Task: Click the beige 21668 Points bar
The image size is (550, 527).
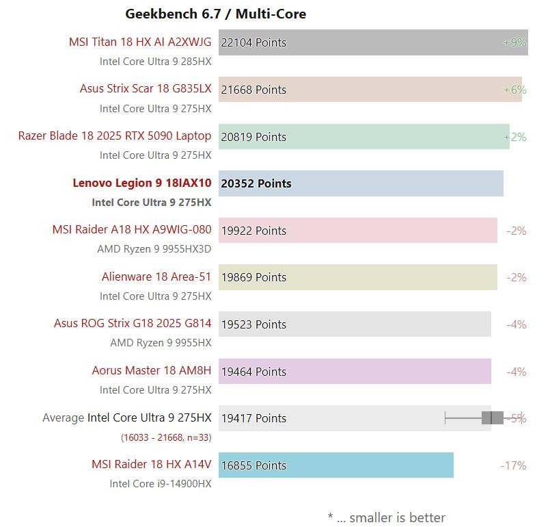Action: coord(370,90)
